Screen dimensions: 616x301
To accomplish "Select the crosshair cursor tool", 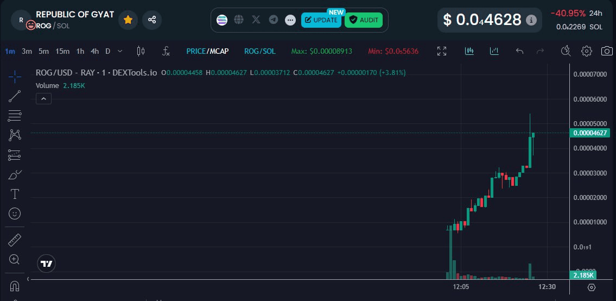I will (15, 77).
